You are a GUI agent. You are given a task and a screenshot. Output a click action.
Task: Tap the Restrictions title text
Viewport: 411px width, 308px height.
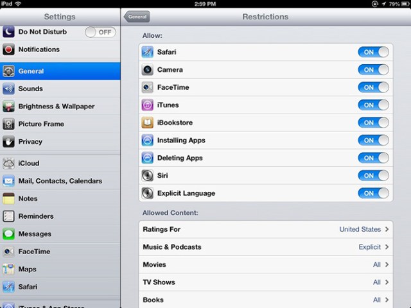tap(265, 17)
